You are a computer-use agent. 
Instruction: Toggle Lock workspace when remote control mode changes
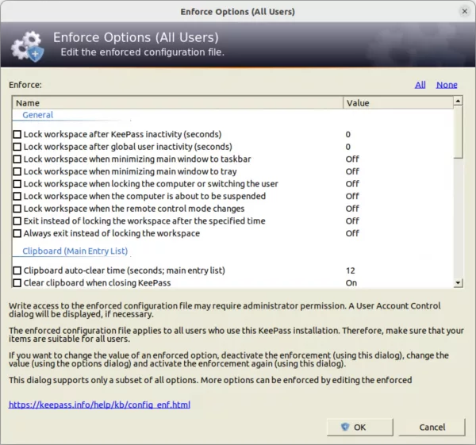click(x=17, y=209)
